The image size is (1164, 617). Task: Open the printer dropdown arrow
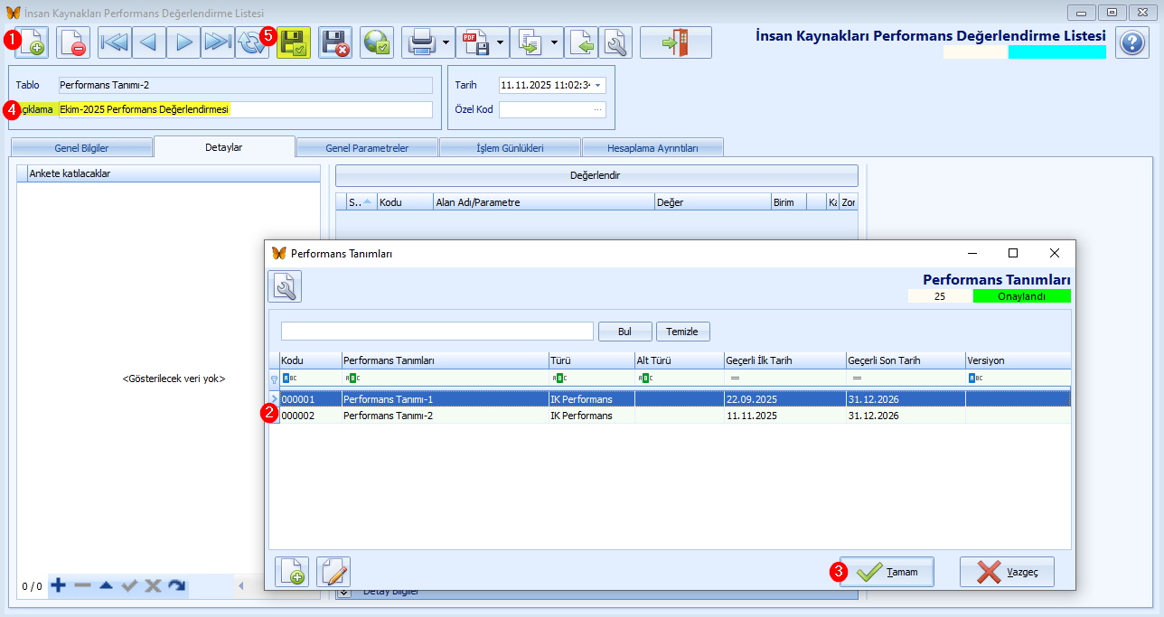(447, 42)
